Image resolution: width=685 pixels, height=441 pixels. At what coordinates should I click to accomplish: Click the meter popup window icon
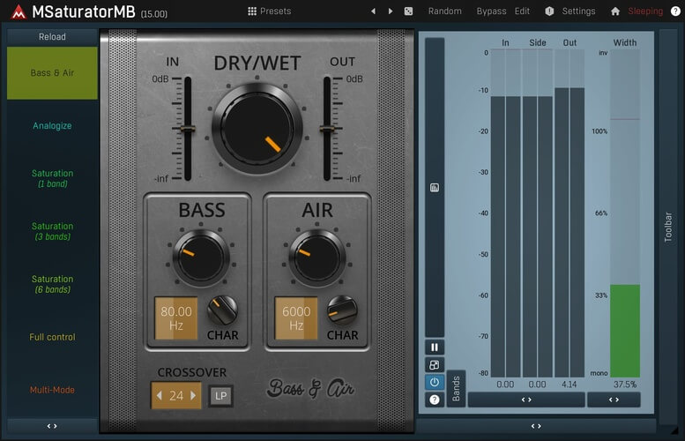pos(435,365)
